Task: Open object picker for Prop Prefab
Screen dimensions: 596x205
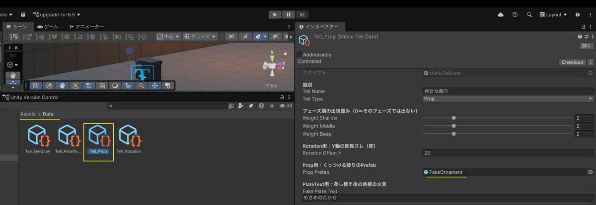Action: [x=590, y=172]
